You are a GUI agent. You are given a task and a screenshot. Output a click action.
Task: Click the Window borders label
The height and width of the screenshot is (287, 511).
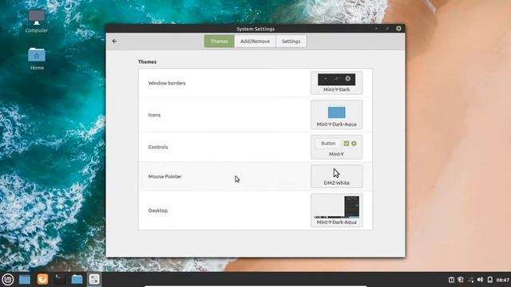(x=167, y=83)
